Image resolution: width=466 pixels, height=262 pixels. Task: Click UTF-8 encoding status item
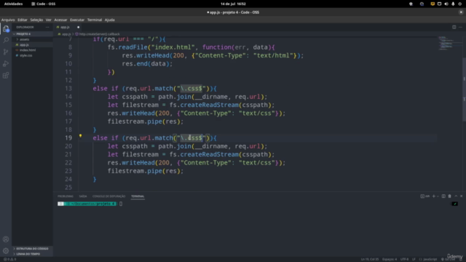(x=405, y=259)
